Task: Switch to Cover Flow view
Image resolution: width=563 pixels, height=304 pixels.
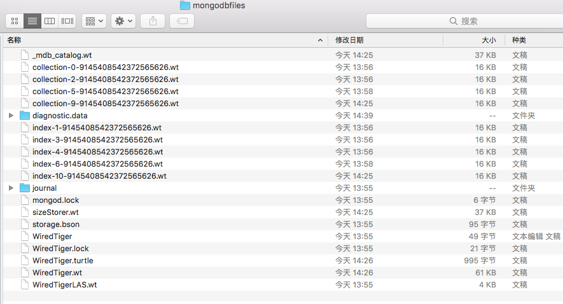Action: point(67,21)
